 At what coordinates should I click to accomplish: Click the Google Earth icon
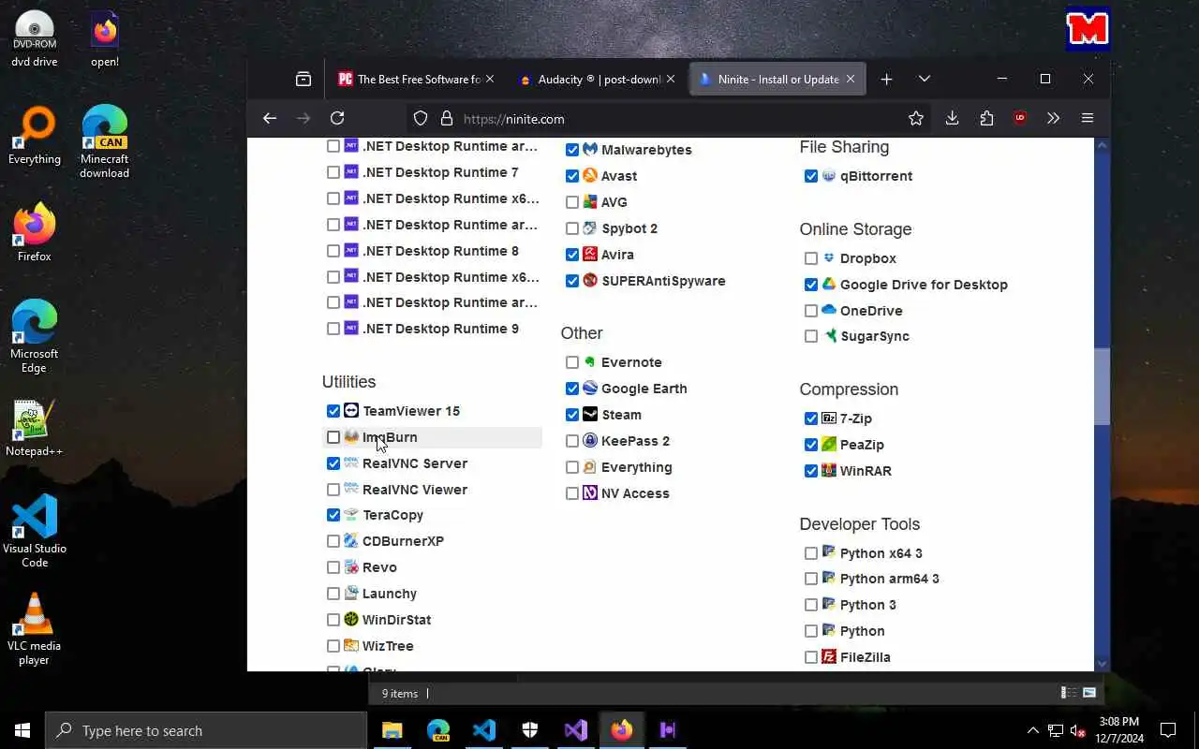pyautogui.click(x=590, y=389)
